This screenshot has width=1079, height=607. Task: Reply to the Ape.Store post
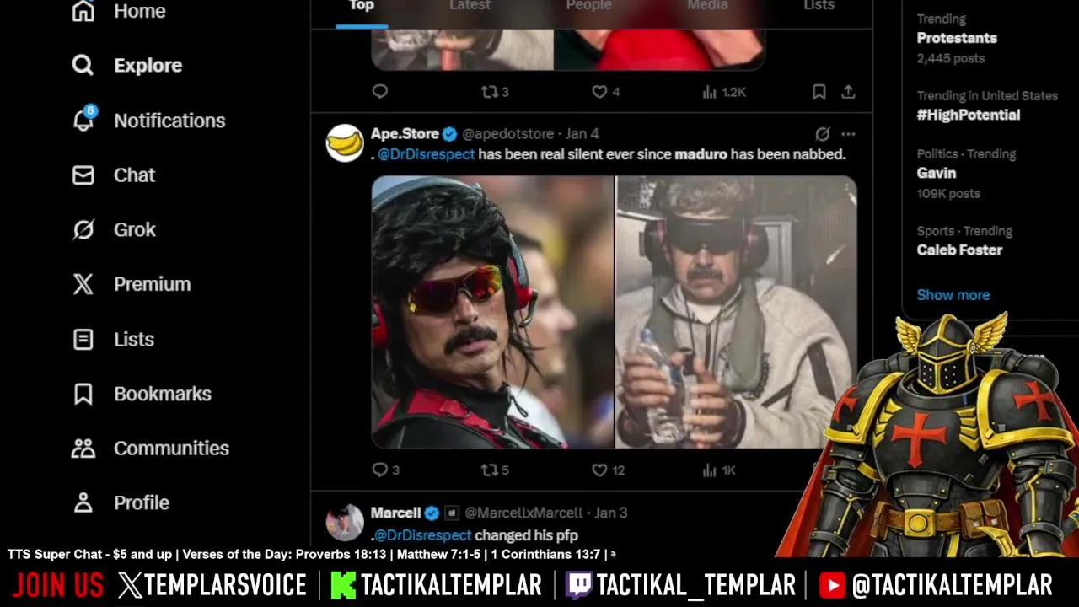386,470
